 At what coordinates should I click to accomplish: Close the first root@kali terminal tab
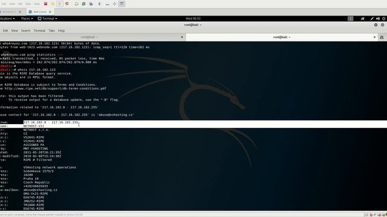[182, 37]
